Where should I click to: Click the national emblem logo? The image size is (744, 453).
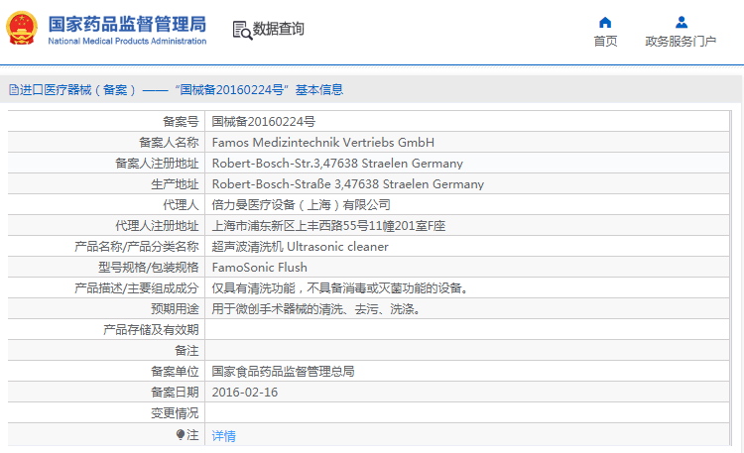[22, 28]
